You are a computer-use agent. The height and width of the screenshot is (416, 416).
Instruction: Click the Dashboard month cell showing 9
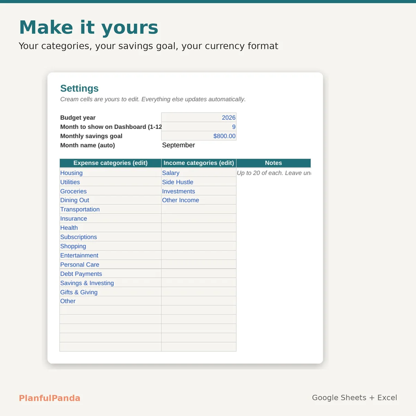(x=199, y=127)
